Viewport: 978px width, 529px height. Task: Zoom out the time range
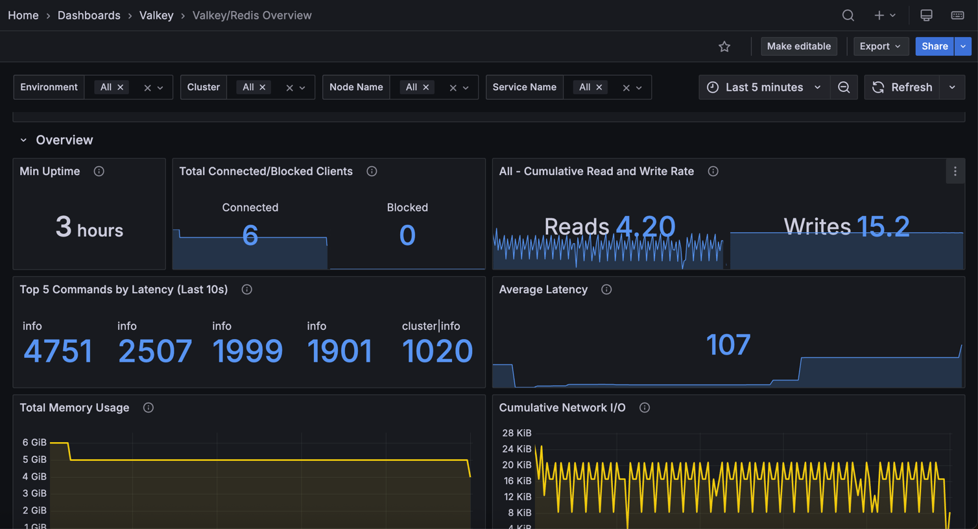pos(844,87)
